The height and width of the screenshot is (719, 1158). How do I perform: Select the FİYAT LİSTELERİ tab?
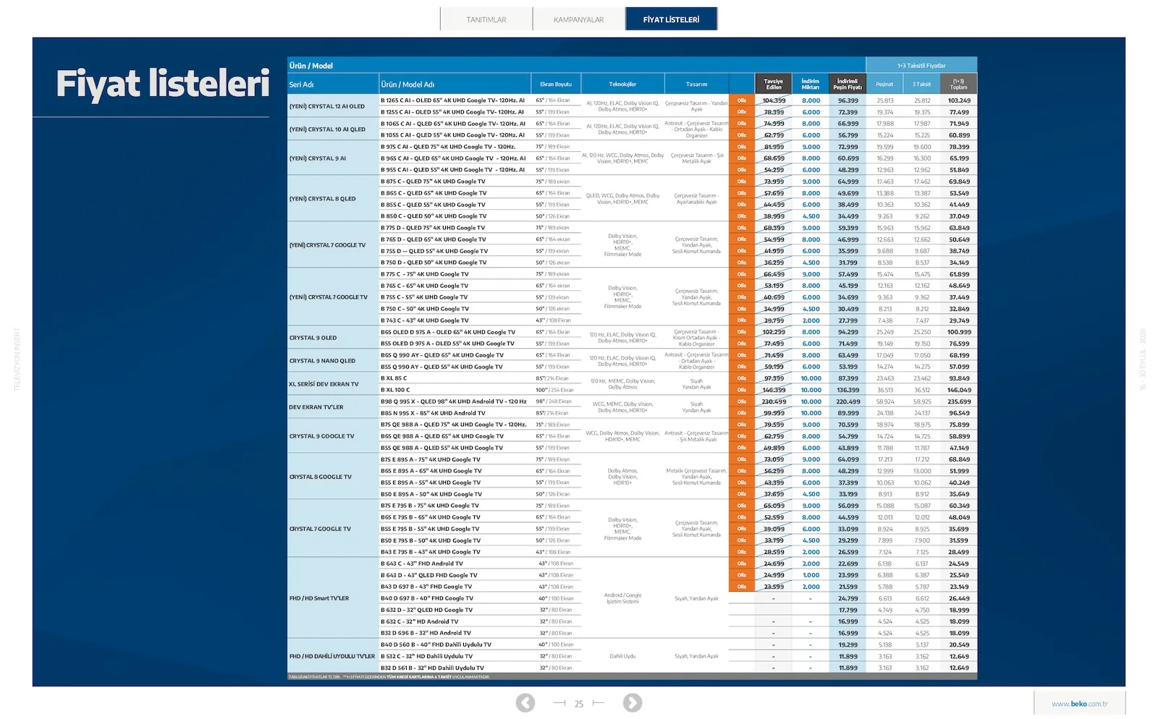[x=672, y=20]
